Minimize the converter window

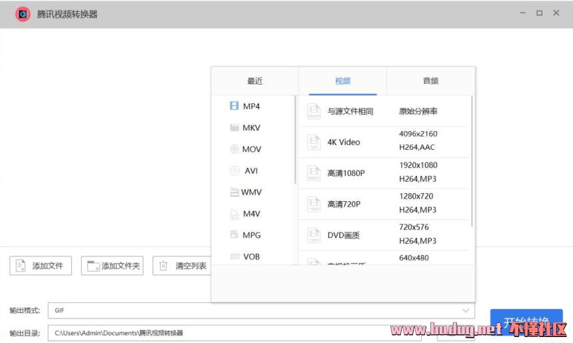tap(523, 13)
